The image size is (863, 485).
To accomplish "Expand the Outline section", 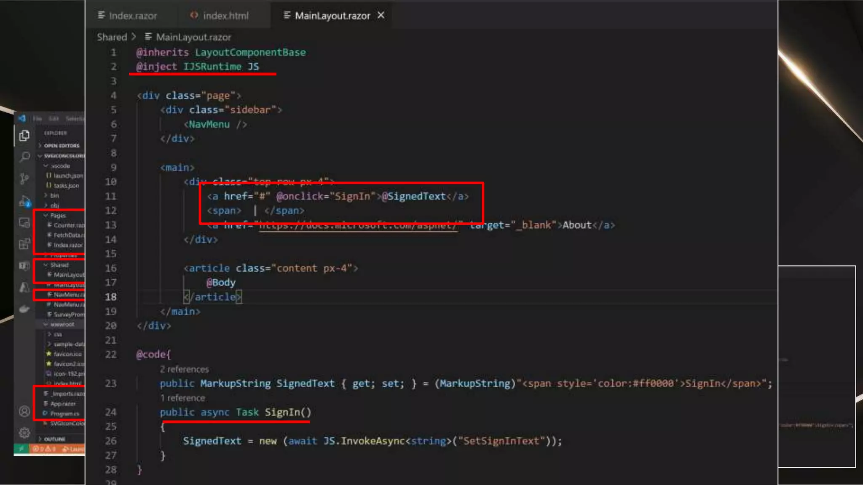I will pyautogui.click(x=54, y=439).
